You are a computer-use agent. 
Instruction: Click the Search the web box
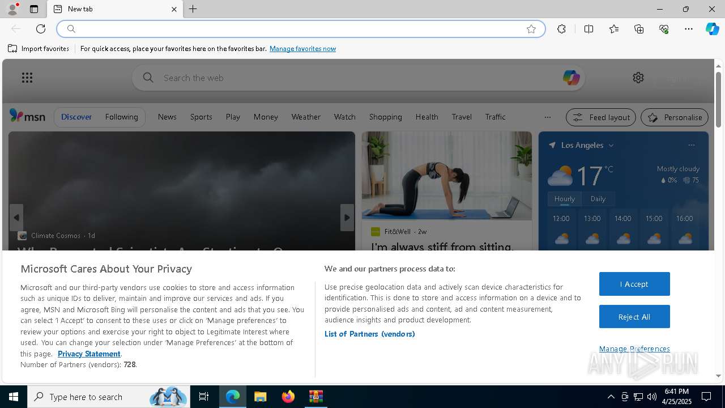click(x=358, y=78)
